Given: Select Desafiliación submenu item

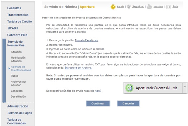Looking at the screenshot, I should pyautogui.click(x=18, y=97).
